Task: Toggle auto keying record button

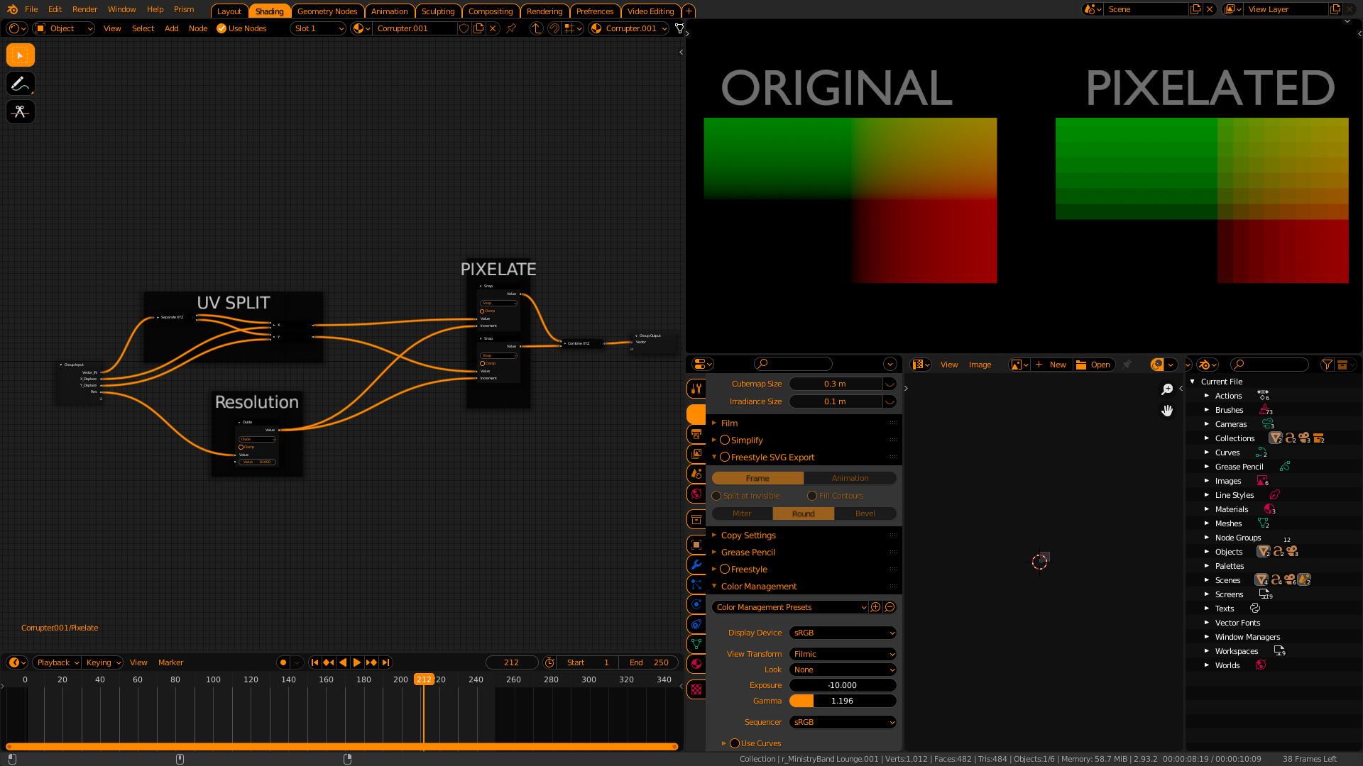Action: tap(283, 662)
